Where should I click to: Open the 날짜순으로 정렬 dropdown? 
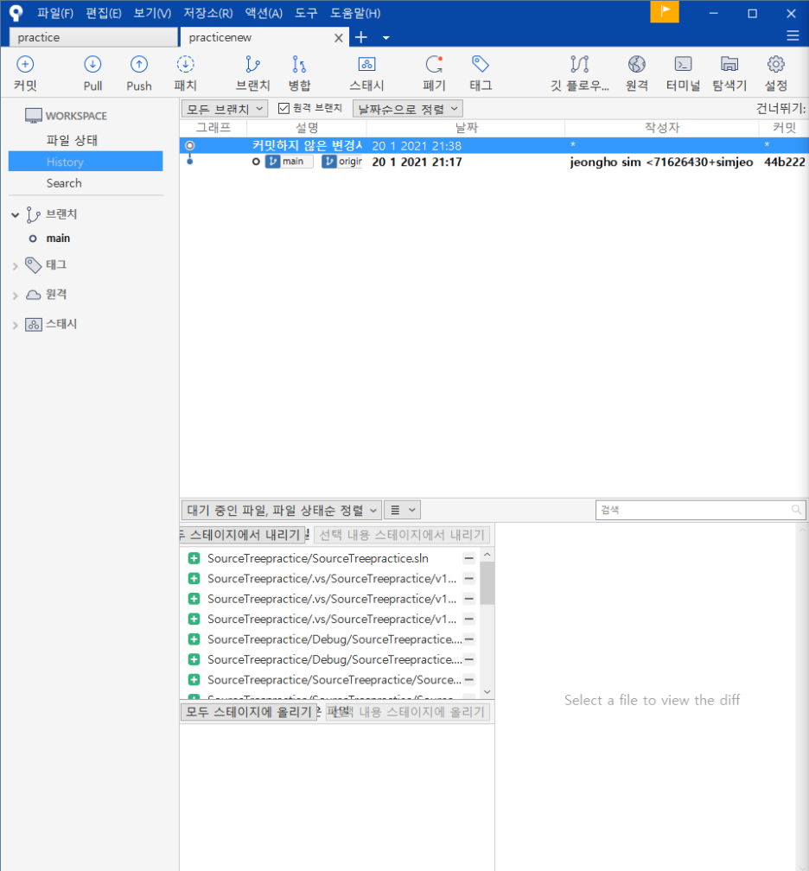[x=407, y=109]
